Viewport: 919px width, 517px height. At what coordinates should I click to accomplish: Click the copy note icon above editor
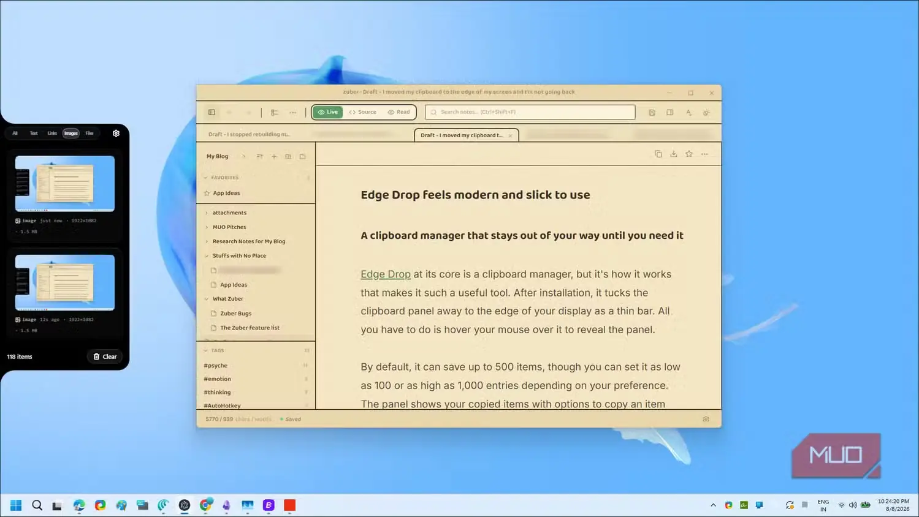[658, 154]
